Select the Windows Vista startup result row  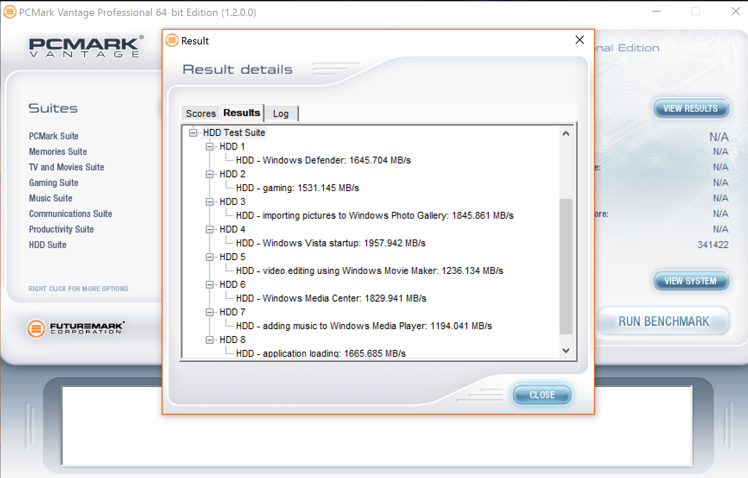tap(330, 243)
